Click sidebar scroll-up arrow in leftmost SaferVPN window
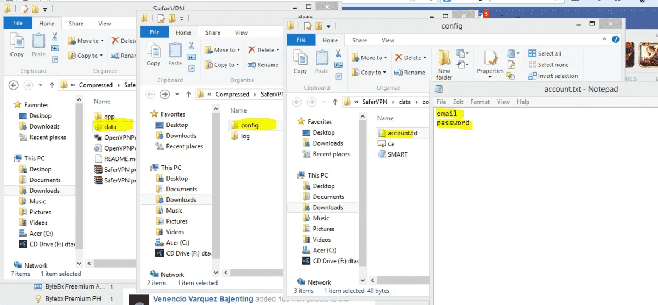Image resolution: width=658 pixels, height=305 pixels. coord(79,99)
